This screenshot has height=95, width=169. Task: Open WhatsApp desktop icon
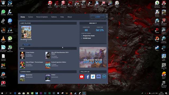pyautogui.click(x=3, y=12)
